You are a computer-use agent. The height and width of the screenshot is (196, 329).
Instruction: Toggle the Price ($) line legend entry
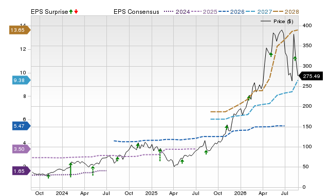277,22
